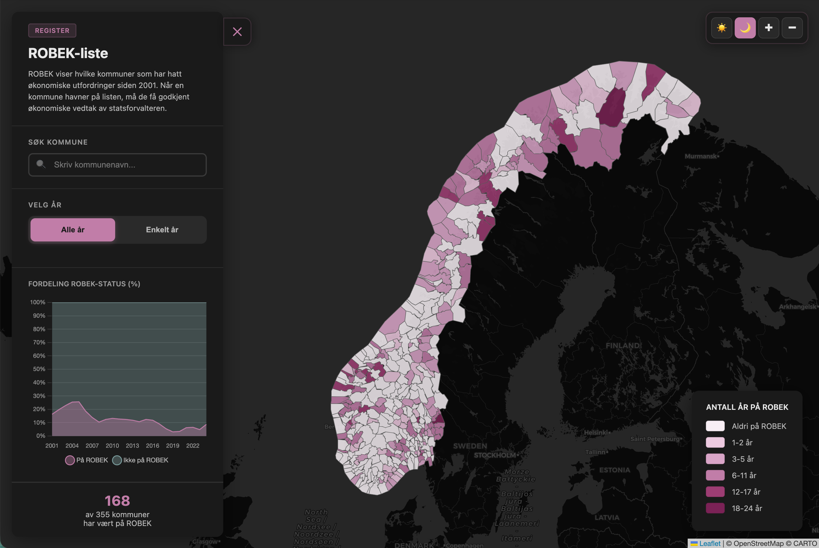The image size is (819, 548).
Task: Select the Alle år tab
Action: [x=73, y=230]
